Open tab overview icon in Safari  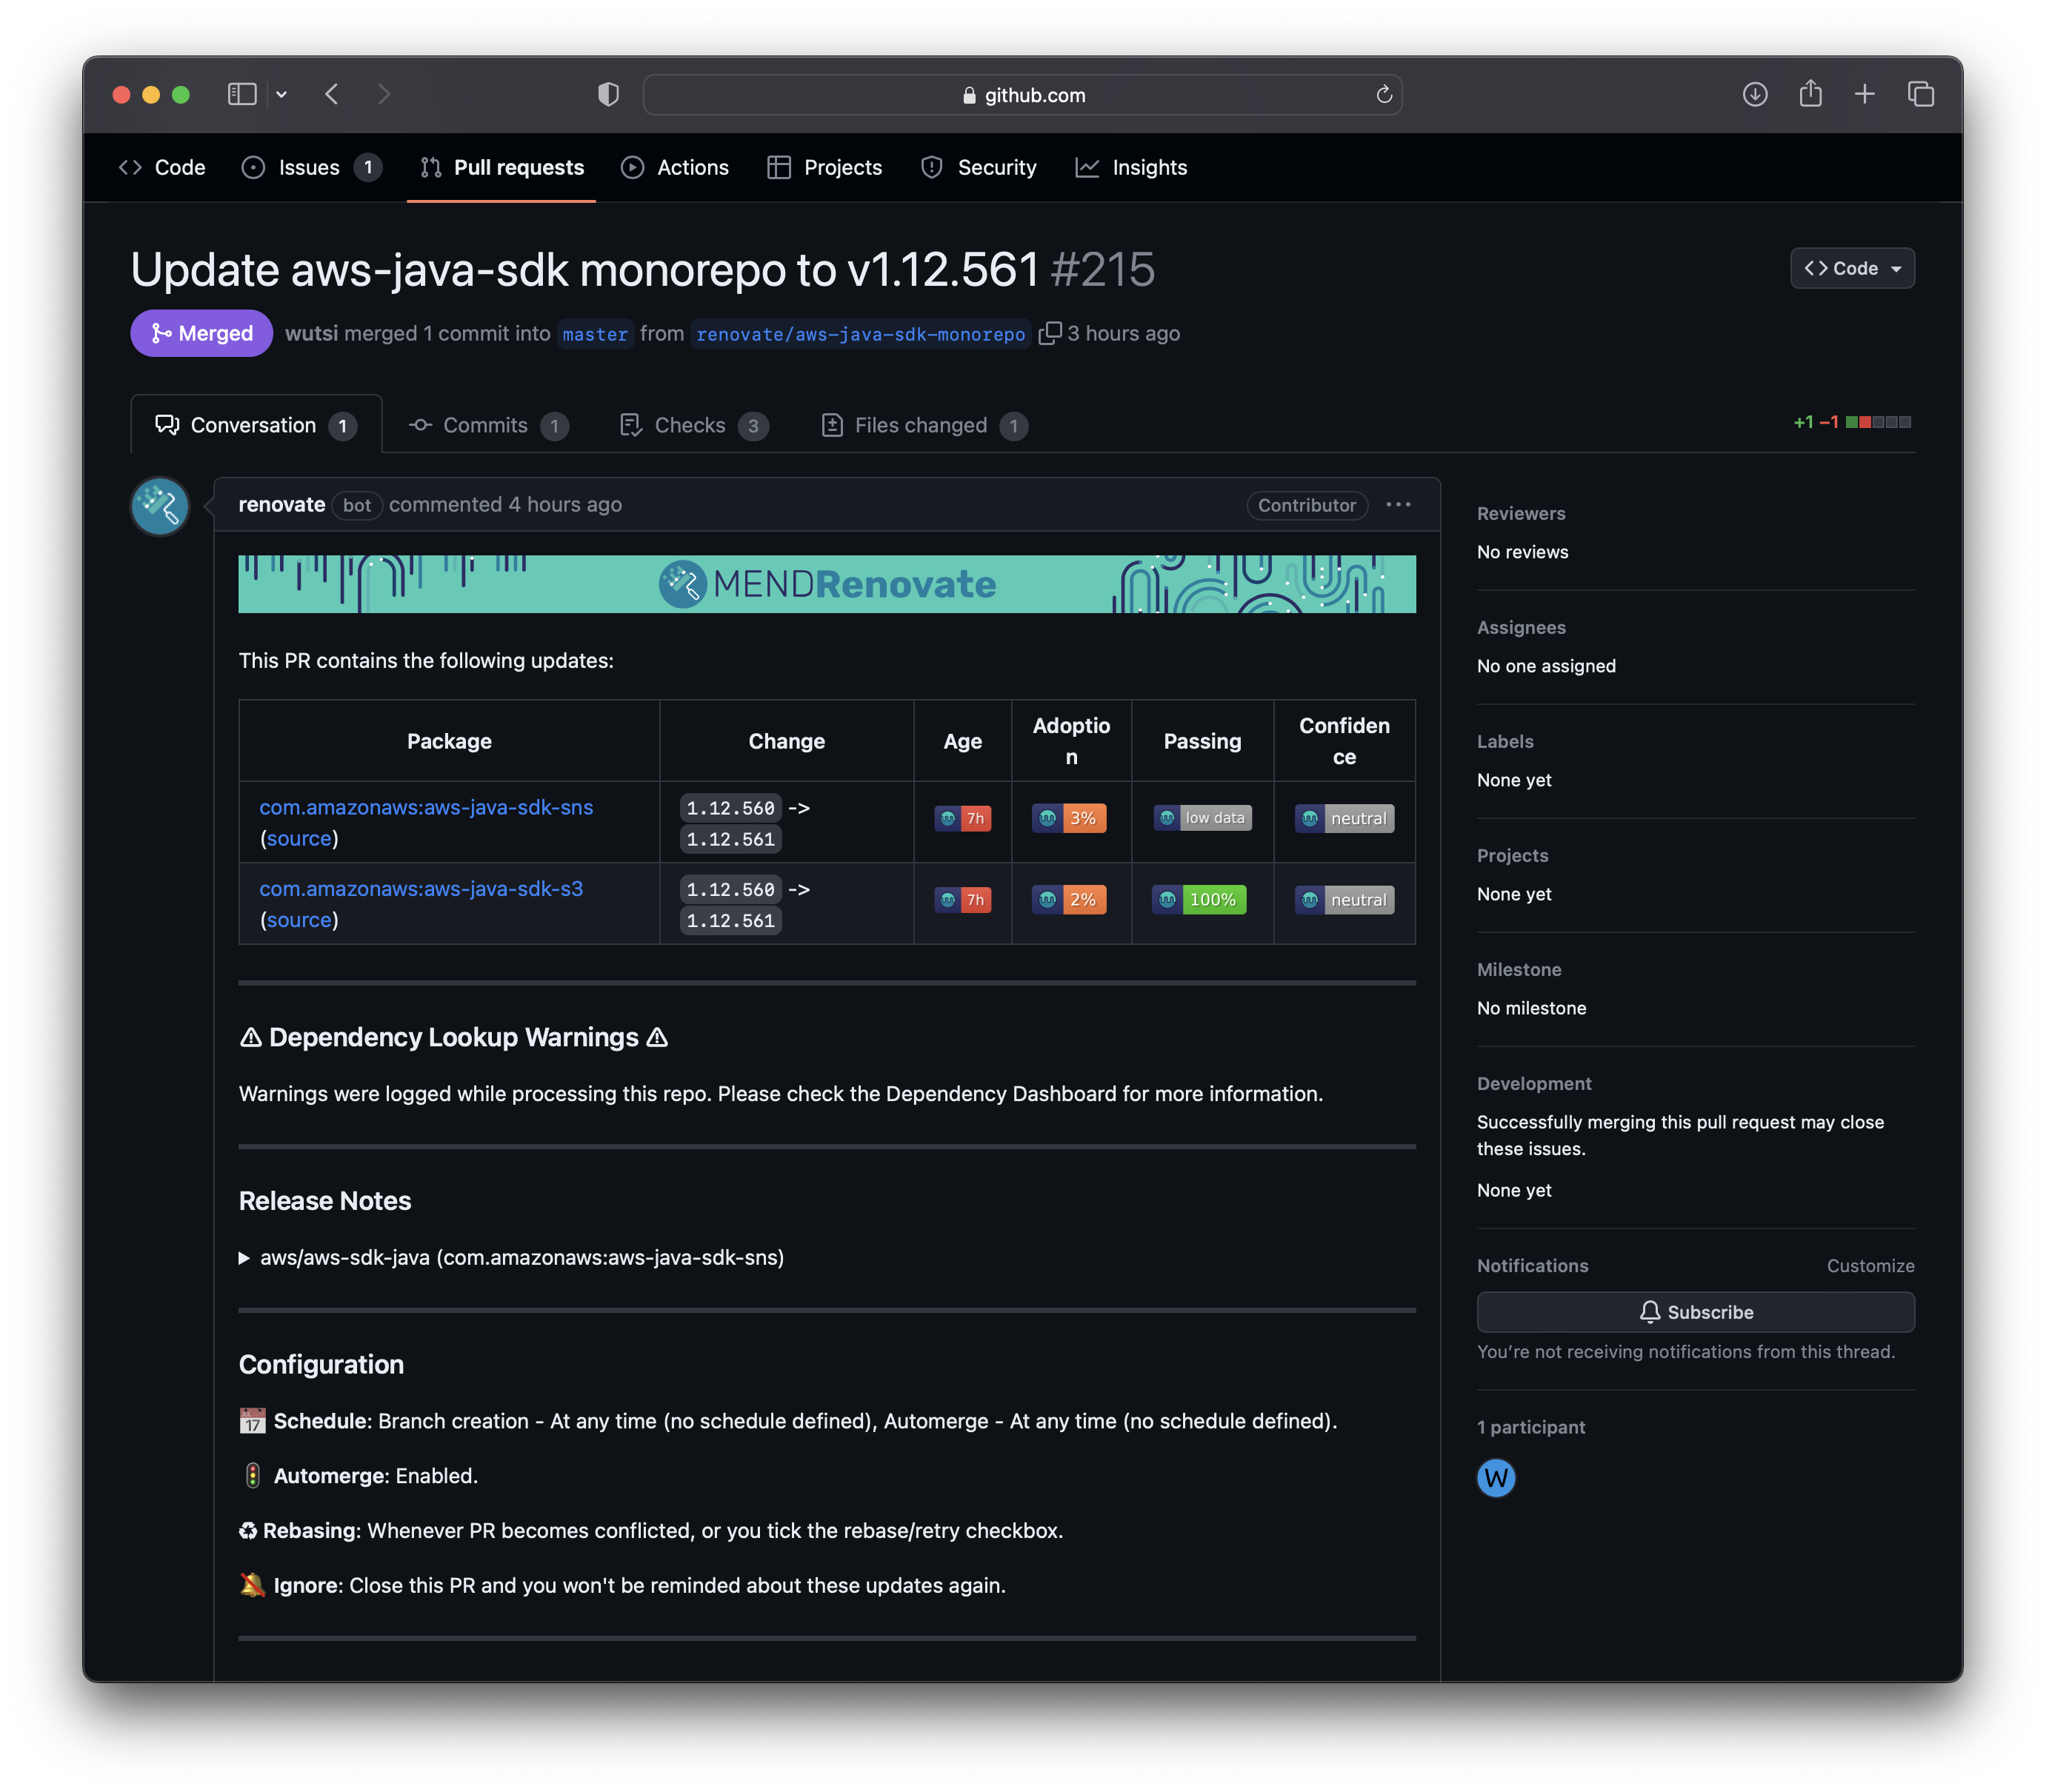[1920, 95]
